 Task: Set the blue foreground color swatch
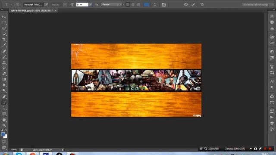click(x=3, y=134)
